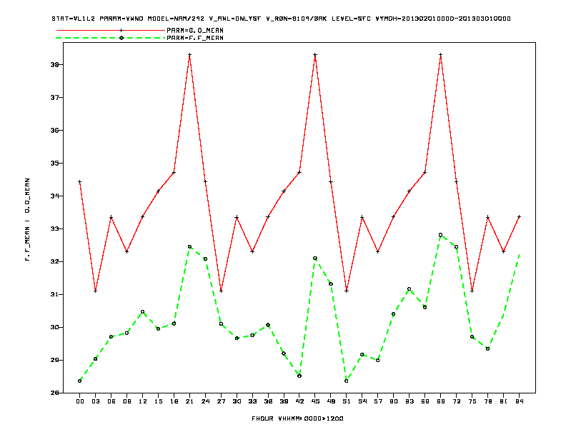The height and width of the screenshot is (437, 566).
Task: Click the x-axis hour label 54
Action: point(362,401)
